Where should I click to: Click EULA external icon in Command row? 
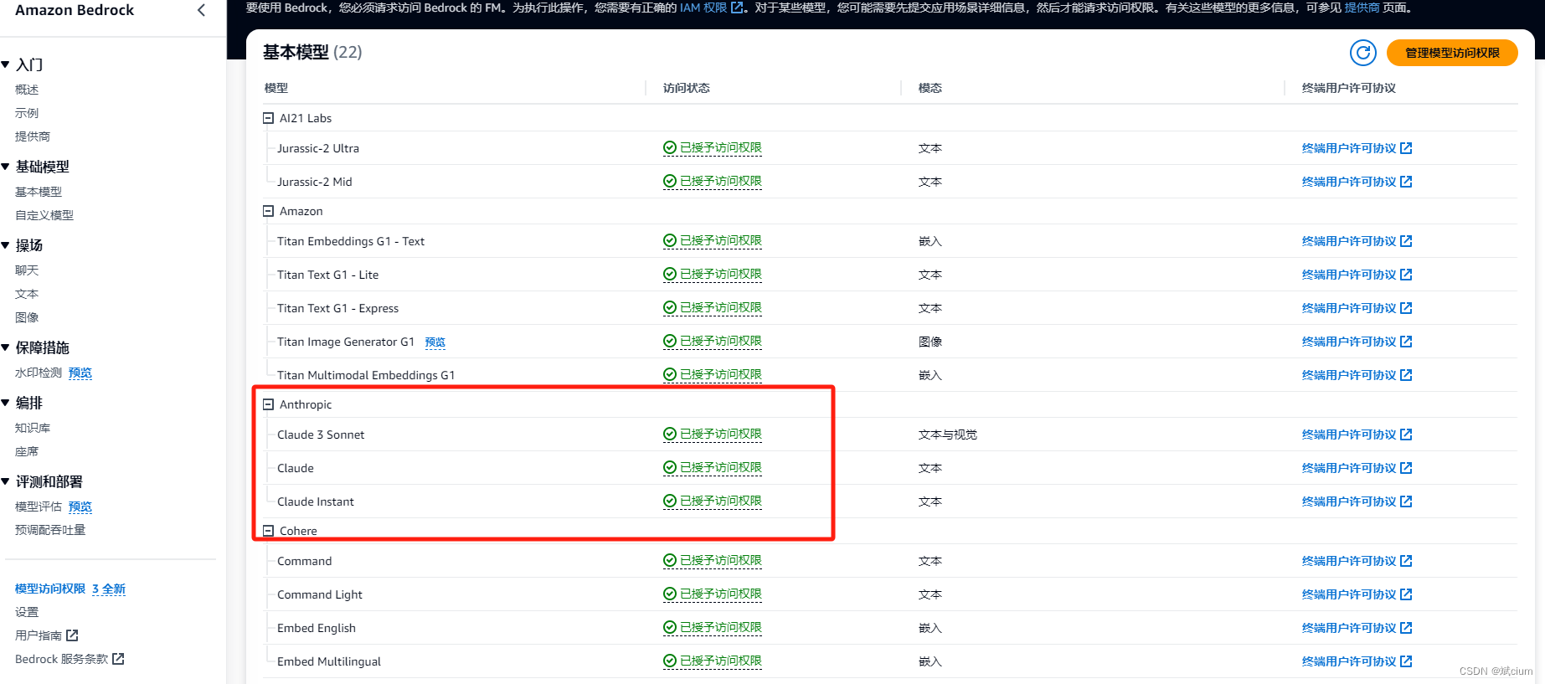1406,561
